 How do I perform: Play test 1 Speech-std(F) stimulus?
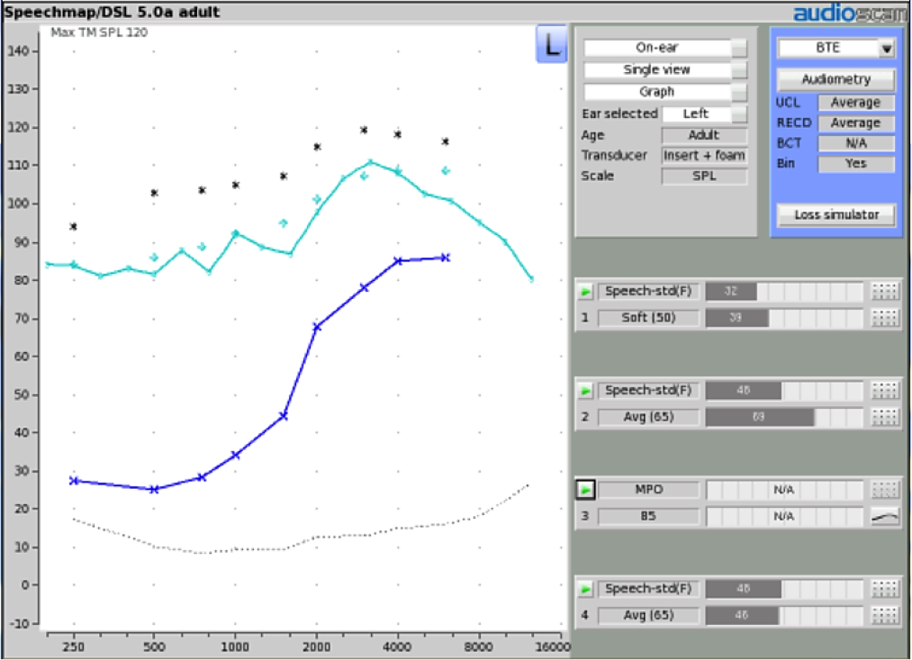[x=585, y=292]
